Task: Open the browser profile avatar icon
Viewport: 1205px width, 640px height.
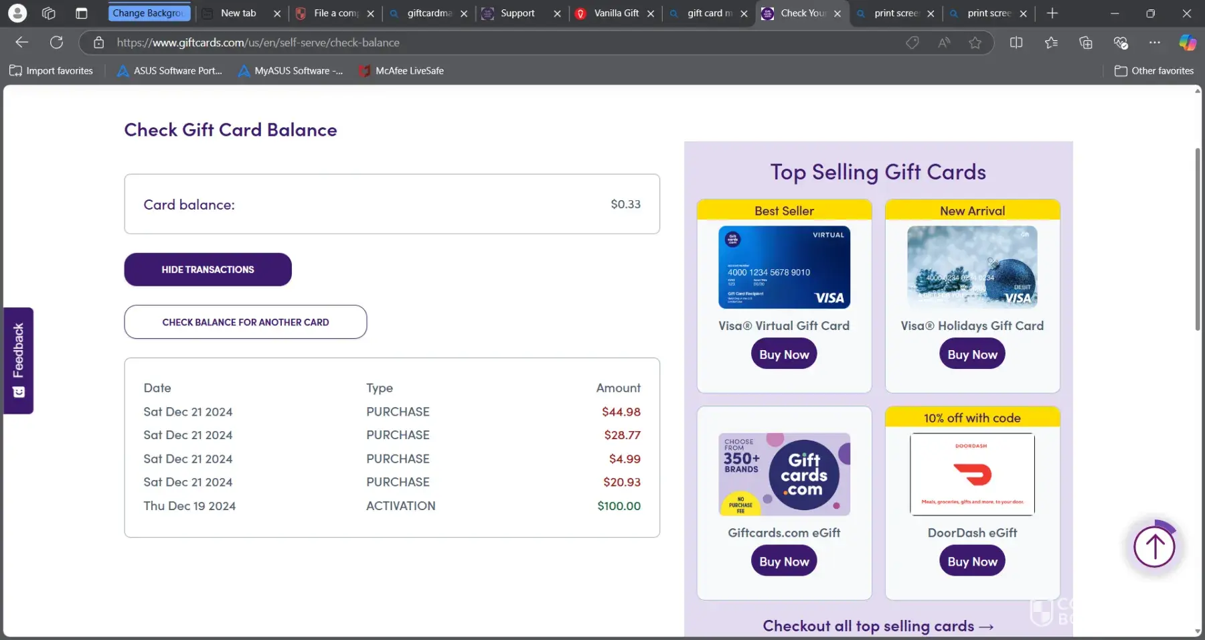Action: coord(17,13)
